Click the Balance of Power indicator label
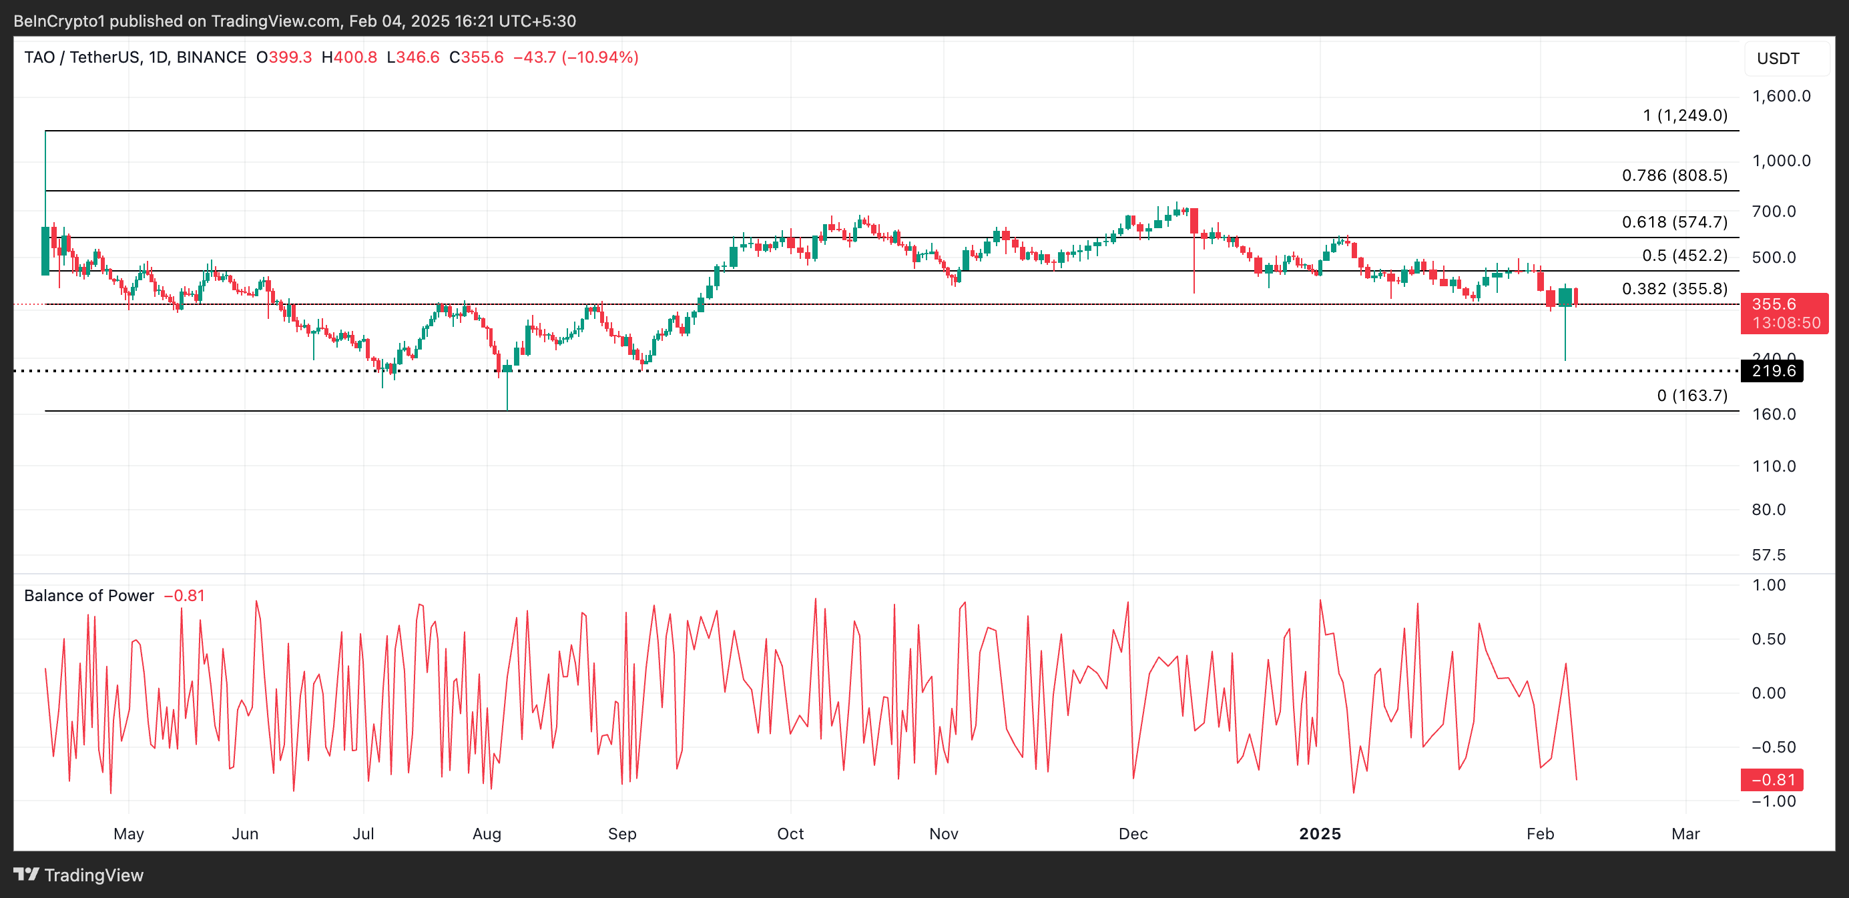The image size is (1849, 898). [x=89, y=595]
